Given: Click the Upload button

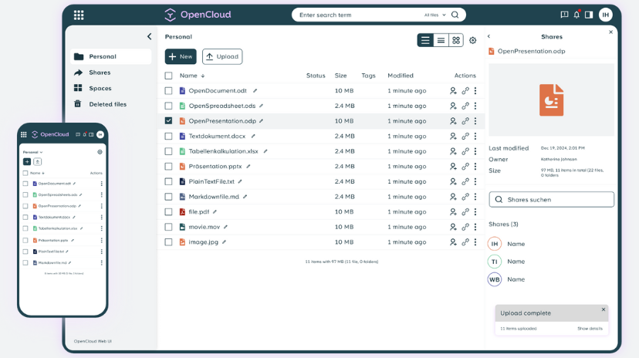Looking at the screenshot, I should [222, 56].
